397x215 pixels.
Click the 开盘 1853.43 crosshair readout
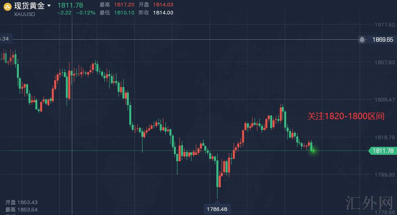[x=21, y=203]
